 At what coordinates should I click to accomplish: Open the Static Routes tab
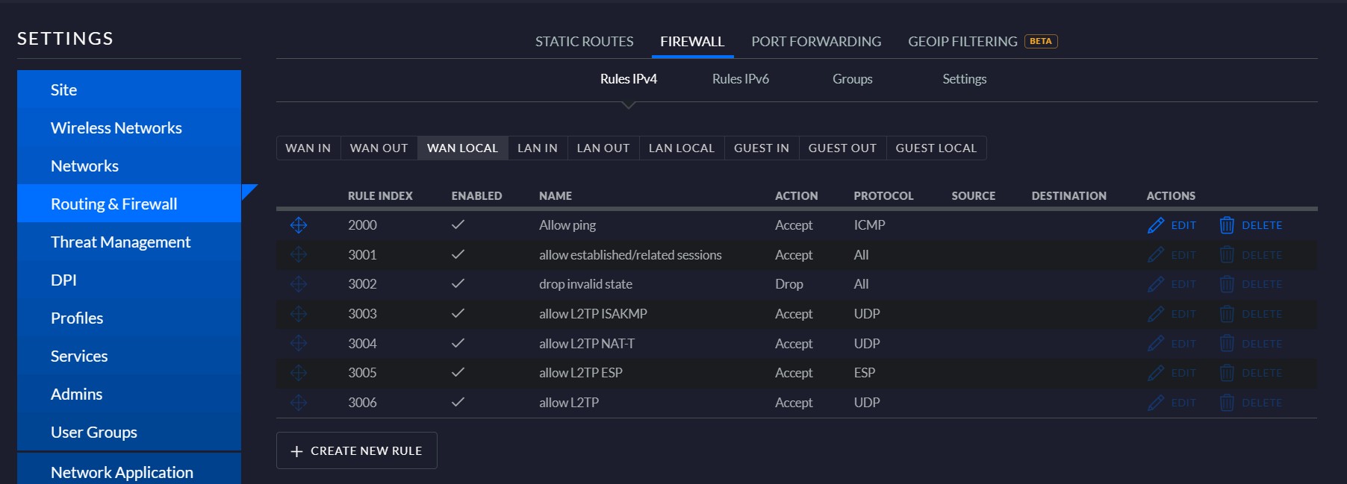tap(584, 42)
